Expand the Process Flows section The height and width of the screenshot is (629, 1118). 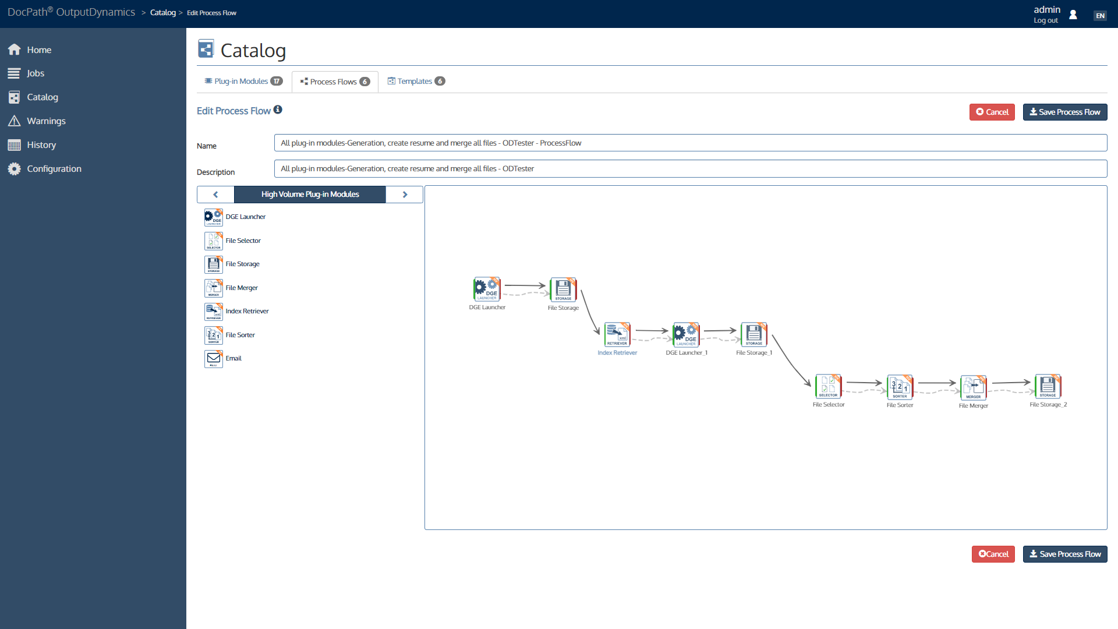(x=335, y=80)
